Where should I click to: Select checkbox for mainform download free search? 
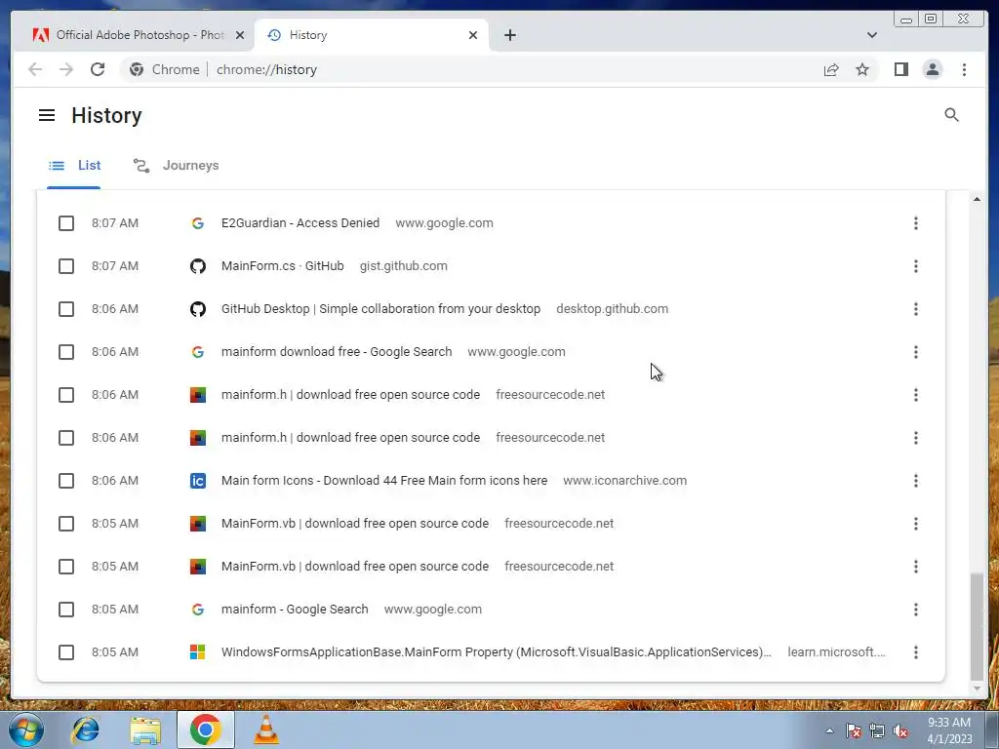66,352
